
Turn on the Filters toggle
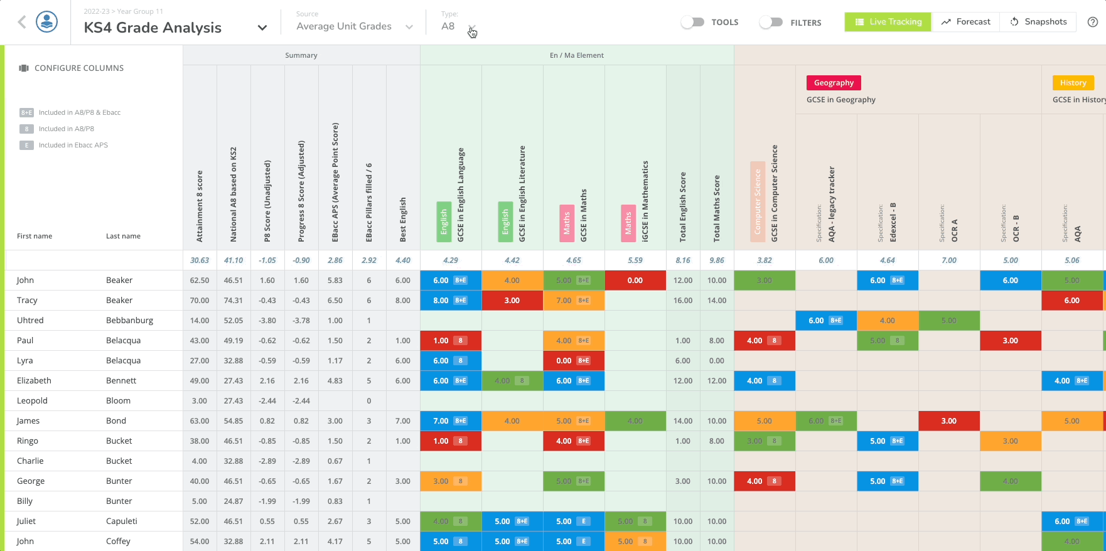pyautogui.click(x=771, y=22)
